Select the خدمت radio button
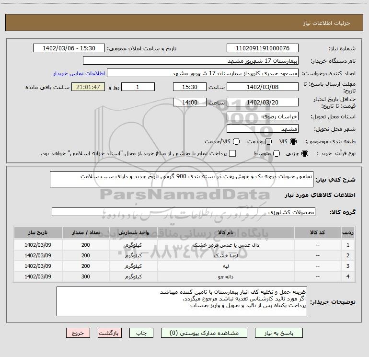369x357 pixels. (x=268, y=141)
